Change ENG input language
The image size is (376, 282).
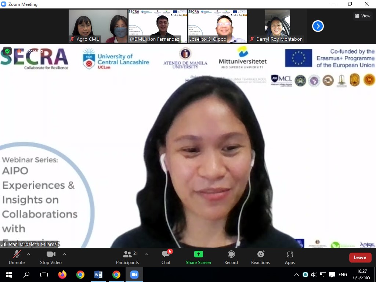343,275
